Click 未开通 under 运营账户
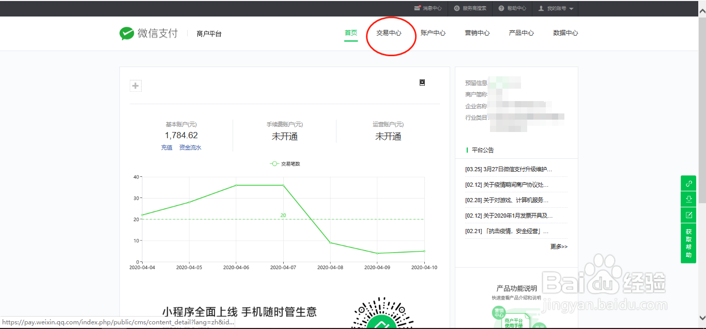The width and height of the screenshot is (706, 329). coord(388,137)
